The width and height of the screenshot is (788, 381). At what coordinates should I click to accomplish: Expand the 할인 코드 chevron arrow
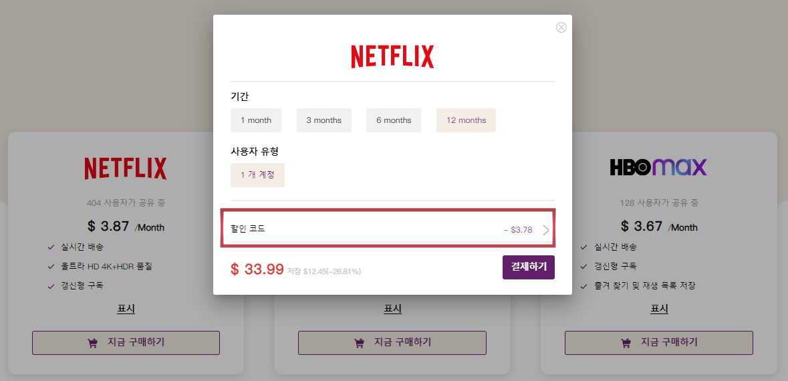pyautogui.click(x=546, y=230)
